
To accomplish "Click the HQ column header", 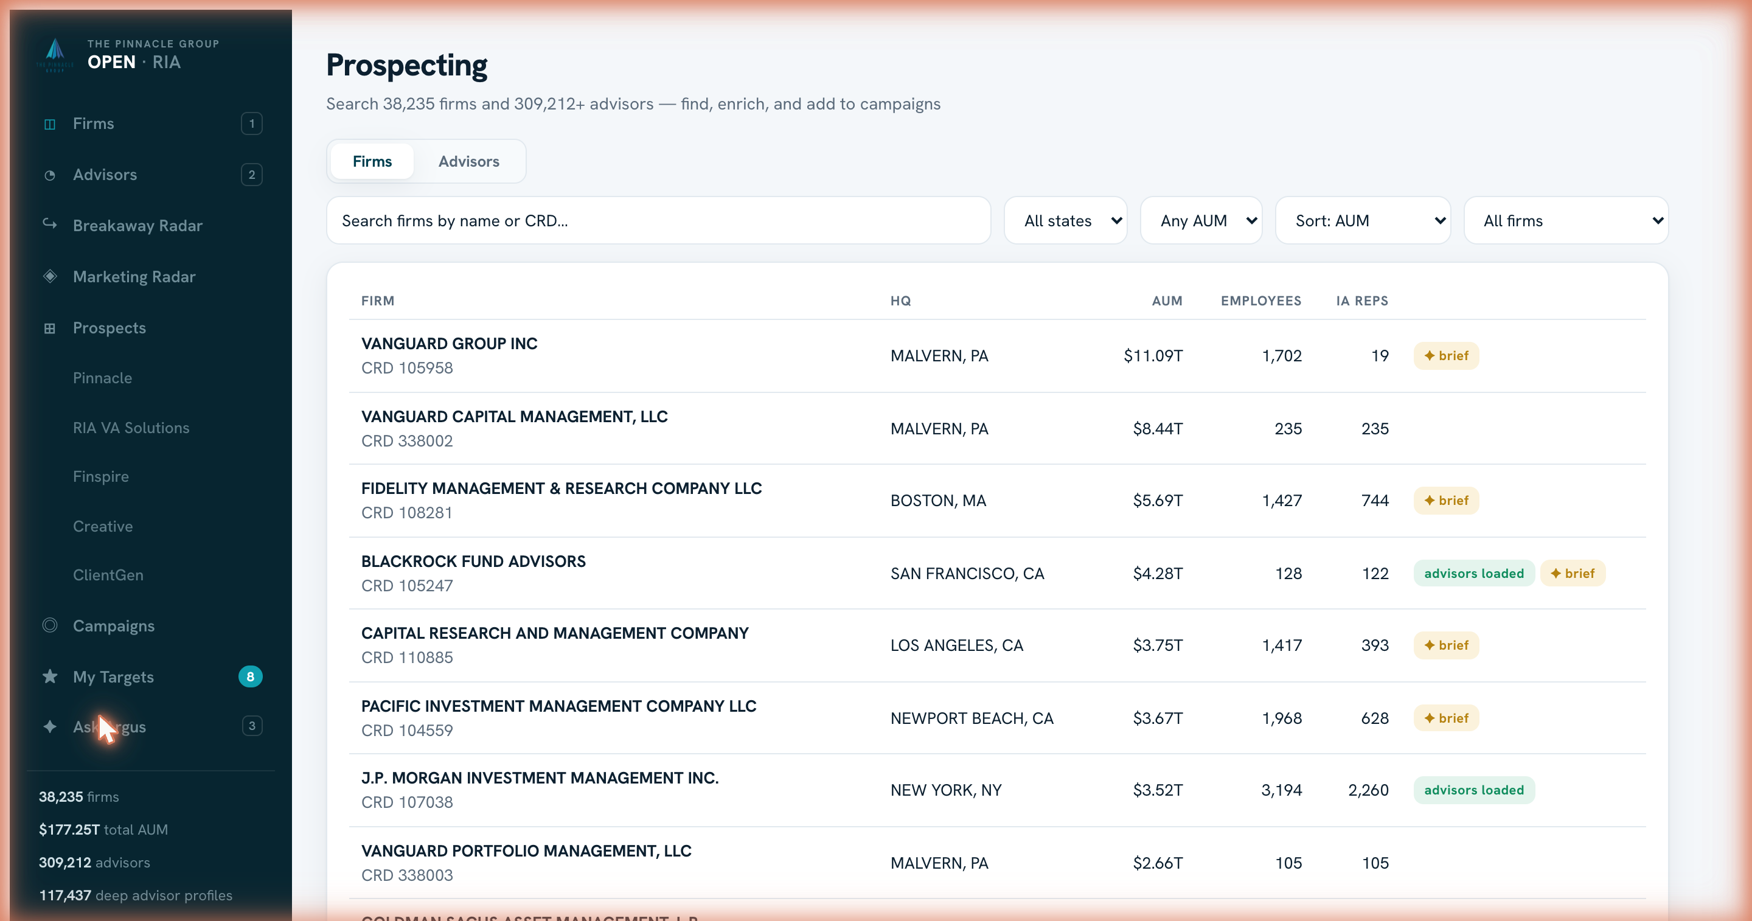I will tap(900, 301).
